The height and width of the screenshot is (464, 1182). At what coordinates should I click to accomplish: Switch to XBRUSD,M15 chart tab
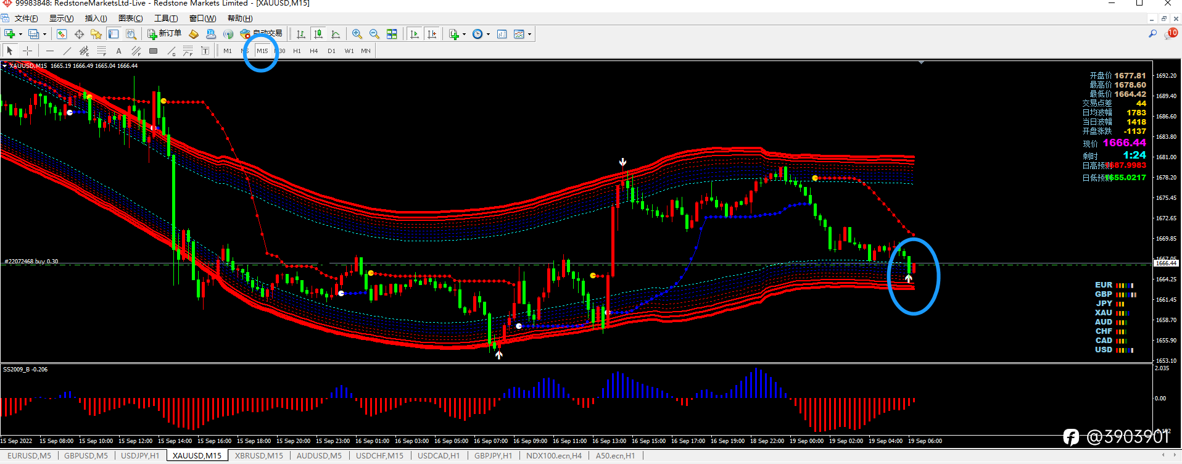click(259, 456)
